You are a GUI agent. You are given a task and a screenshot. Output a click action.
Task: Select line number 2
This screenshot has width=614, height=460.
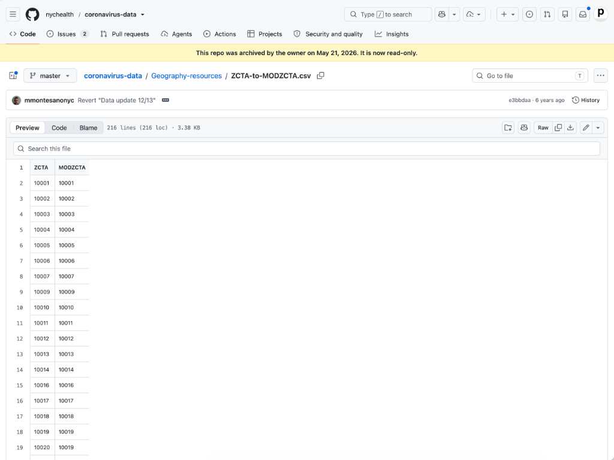click(x=21, y=183)
